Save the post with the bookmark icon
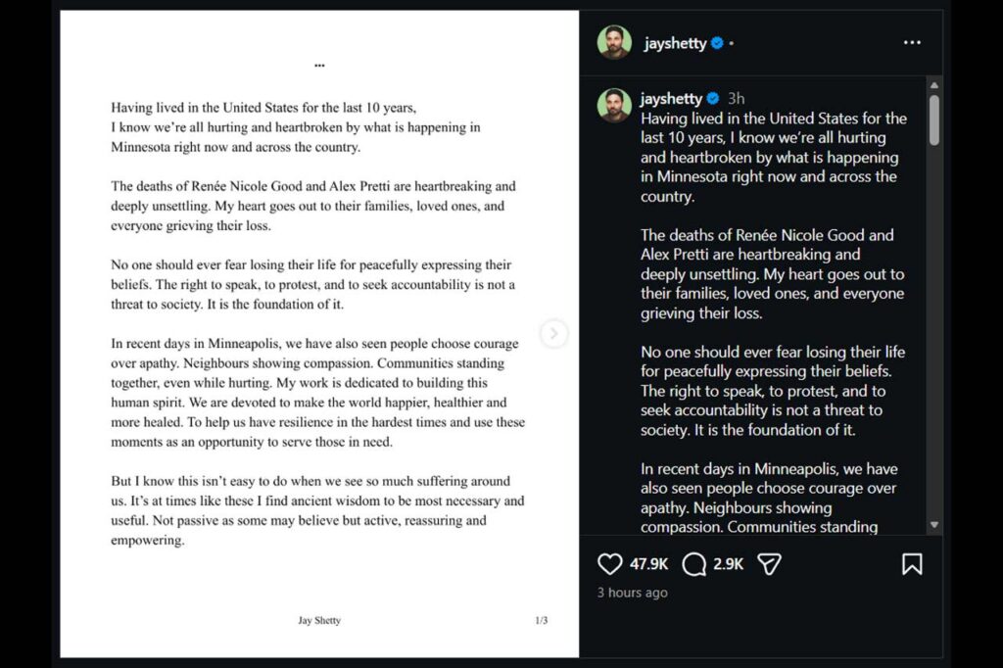Viewport: 1003px width, 668px height. [912, 564]
